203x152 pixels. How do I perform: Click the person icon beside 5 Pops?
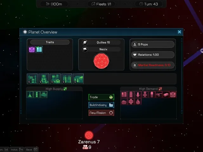click(134, 44)
